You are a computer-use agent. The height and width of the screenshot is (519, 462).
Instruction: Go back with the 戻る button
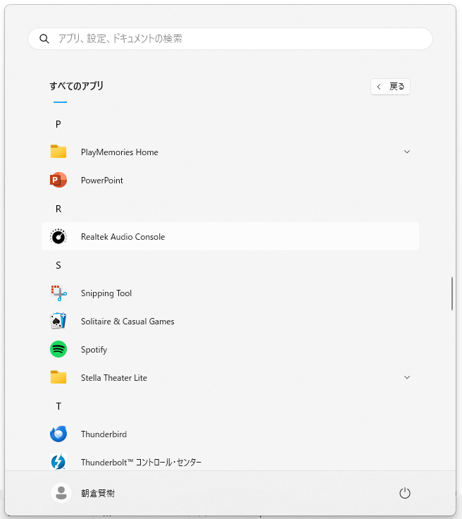[x=390, y=87]
